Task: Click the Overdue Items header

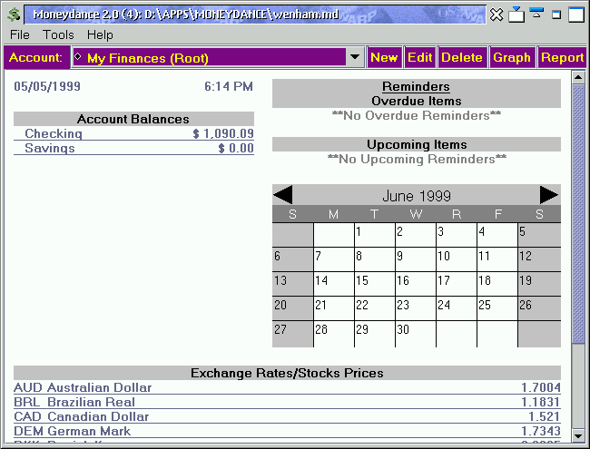Action: coord(417,101)
